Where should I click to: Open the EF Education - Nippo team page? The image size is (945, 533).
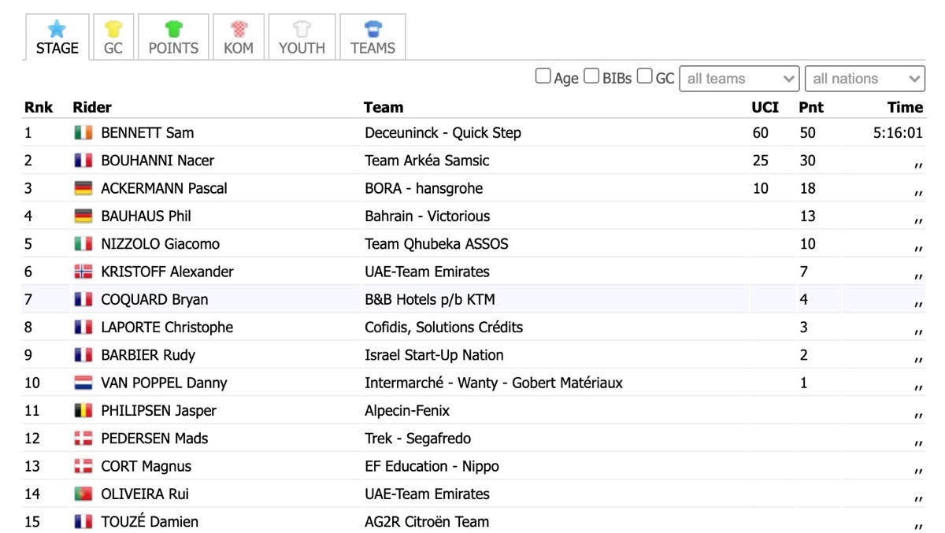[432, 466]
